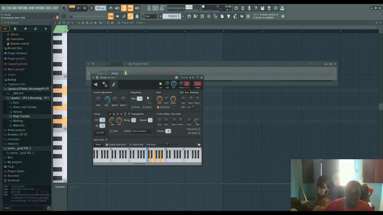Viewport: 383px width, 215px height.
Task: Click the Reset root note button
Action: pyautogui.click(x=98, y=145)
